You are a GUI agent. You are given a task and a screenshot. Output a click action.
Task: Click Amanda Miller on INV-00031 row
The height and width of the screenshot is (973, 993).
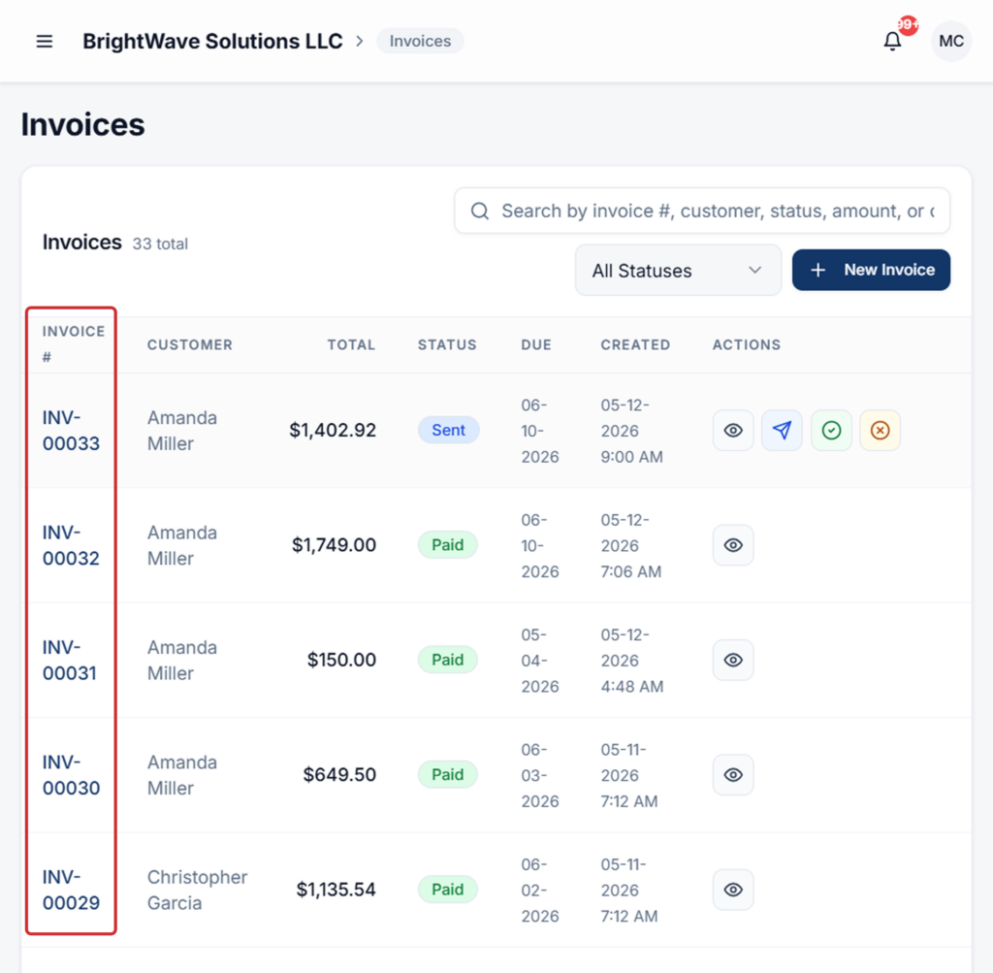(182, 660)
